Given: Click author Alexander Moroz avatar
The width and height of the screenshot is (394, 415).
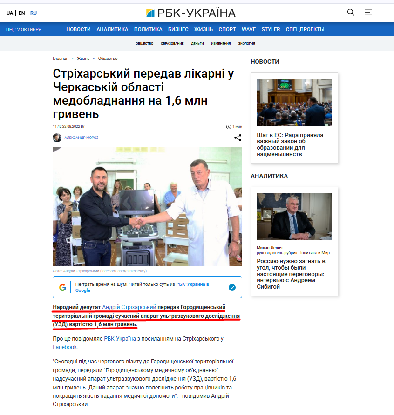Looking at the screenshot, I should tap(57, 138).
